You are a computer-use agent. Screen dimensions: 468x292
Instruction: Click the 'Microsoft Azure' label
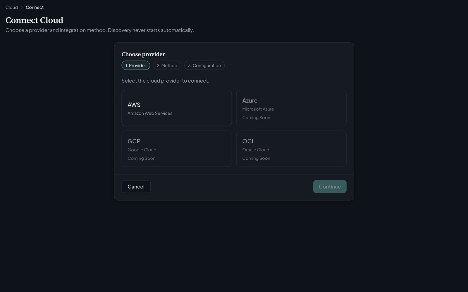coord(258,109)
